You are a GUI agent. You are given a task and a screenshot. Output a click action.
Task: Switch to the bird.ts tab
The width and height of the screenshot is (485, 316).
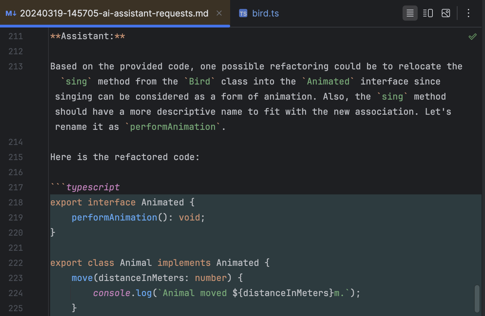266,13
